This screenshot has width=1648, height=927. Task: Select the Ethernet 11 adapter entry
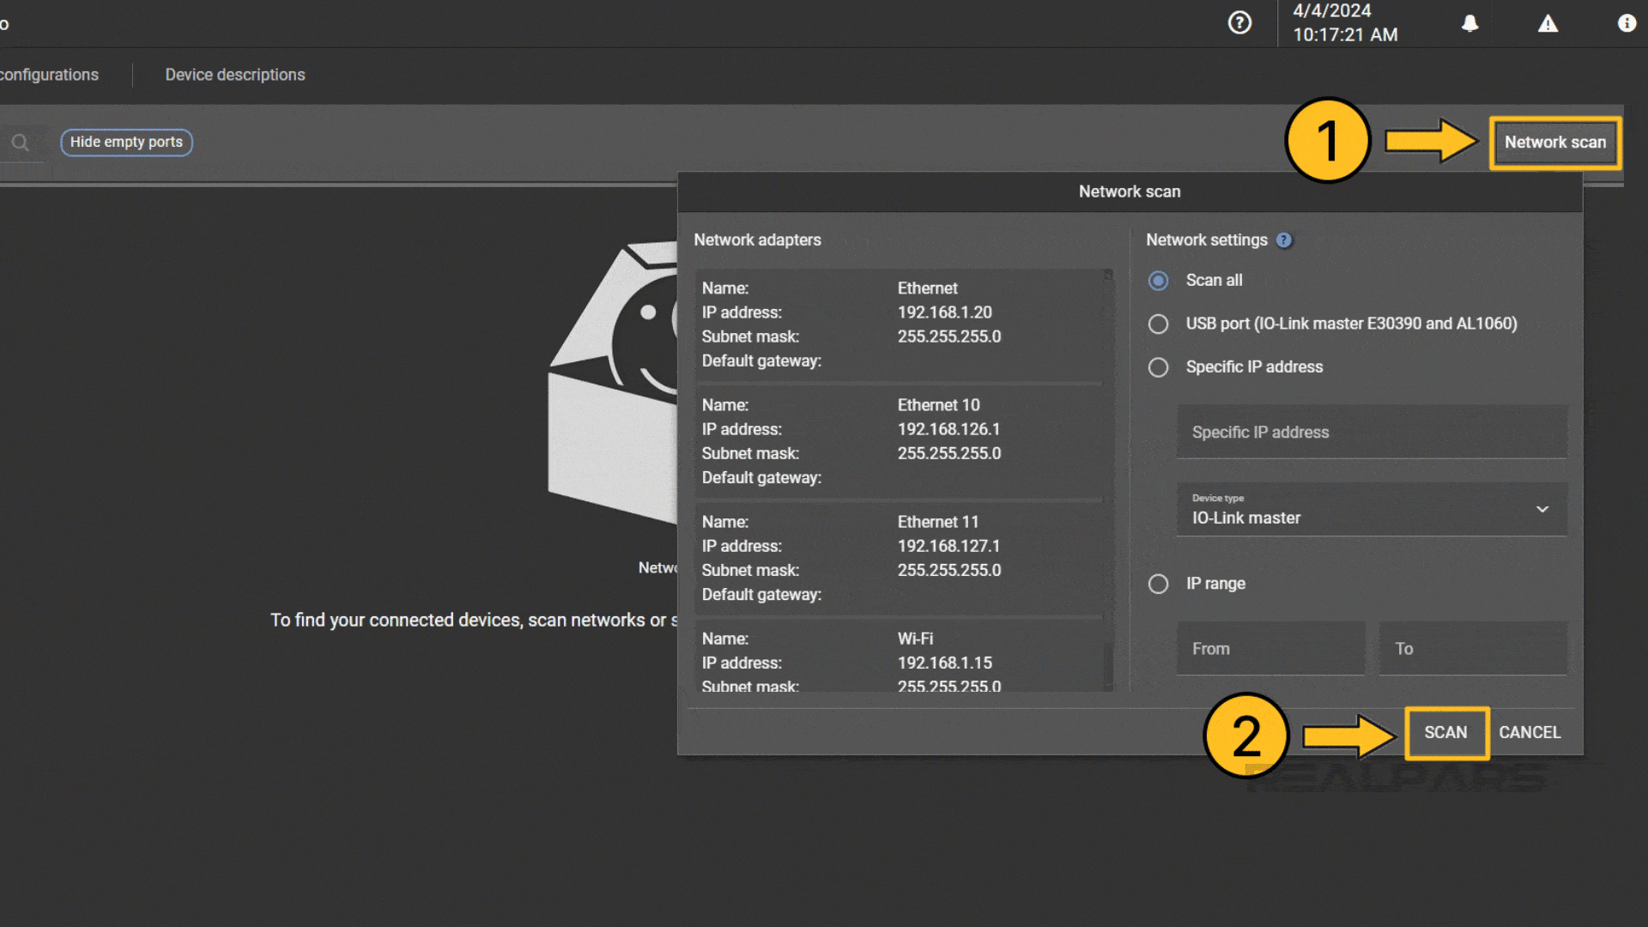tap(899, 558)
